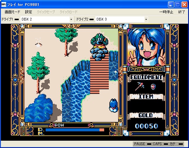Pause emulation with 一時停止
The image size is (189, 148).
point(166,12)
